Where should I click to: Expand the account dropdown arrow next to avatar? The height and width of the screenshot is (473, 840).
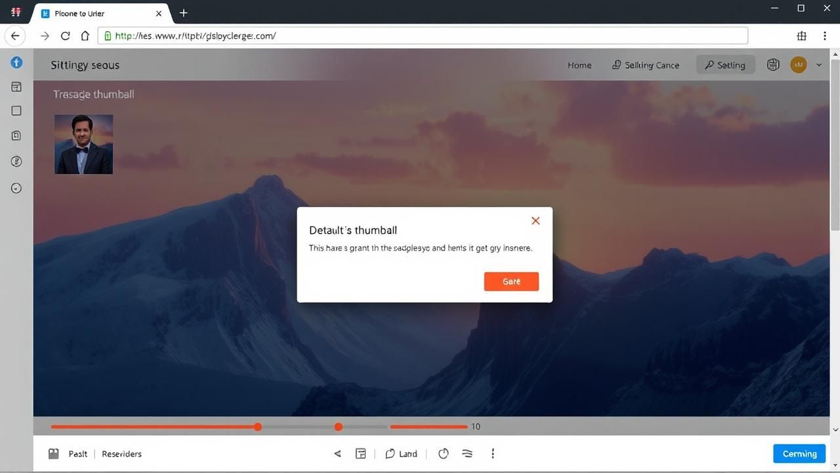coord(819,65)
